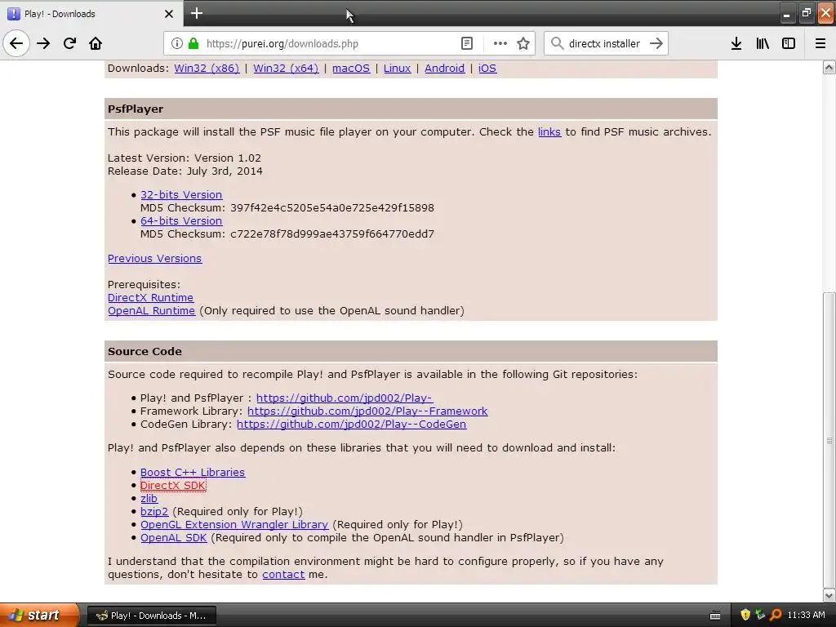836x627 pixels.
Task: Click the search magnifier icon
Action: [x=557, y=43]
